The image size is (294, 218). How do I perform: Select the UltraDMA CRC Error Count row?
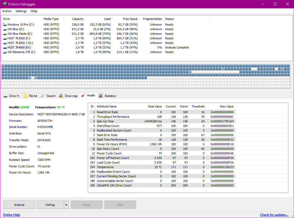coord(162,185)
